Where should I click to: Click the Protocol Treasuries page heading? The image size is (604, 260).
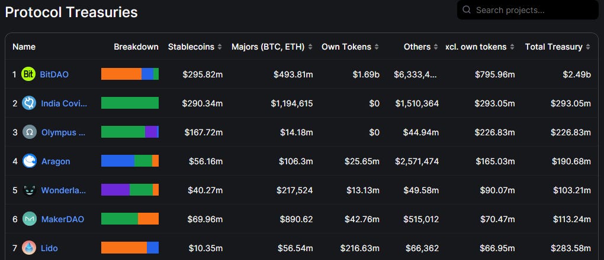[x=71, y=12]
